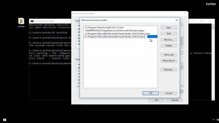Select the %USERPROFILE% WindowsApps path entry

120,30
